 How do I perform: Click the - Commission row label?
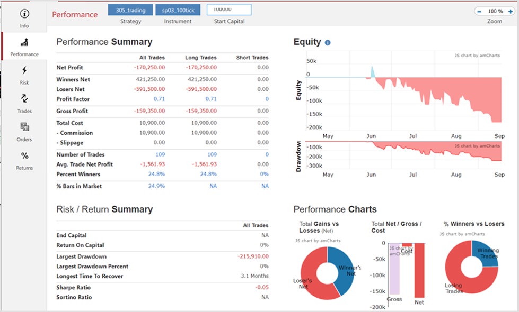click(x=74, y=133)
